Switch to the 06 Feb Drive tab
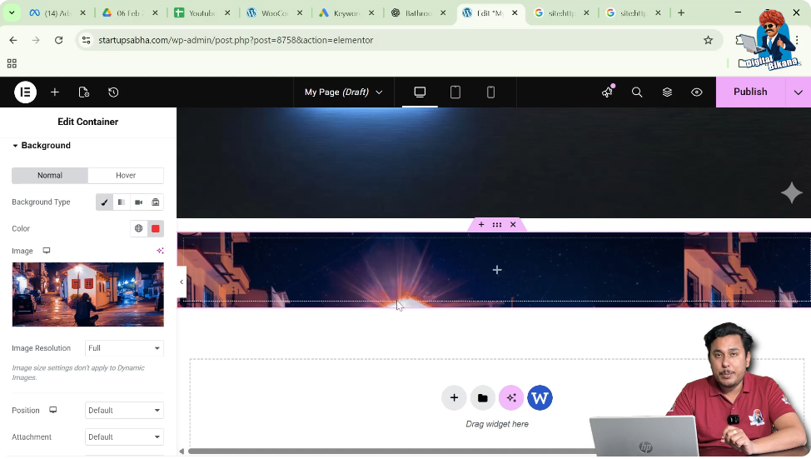Image resolution: width=811 pixels, height=459 pixels. tap(131, 13)
